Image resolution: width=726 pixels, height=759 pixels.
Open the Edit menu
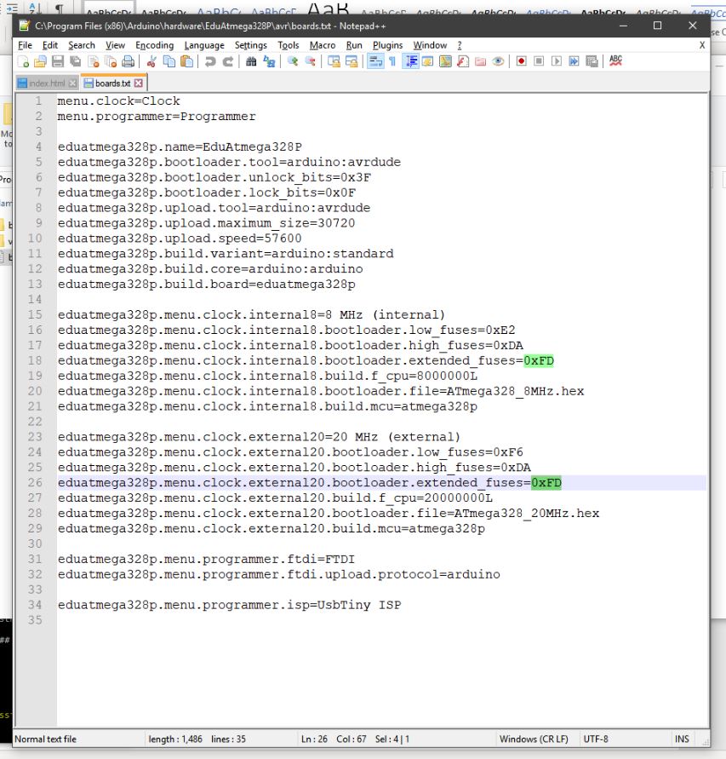tap(50, 45)
